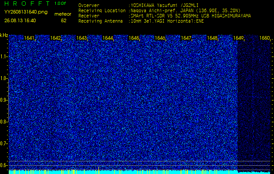Screen dimensions: 274x174
Task: Click the 1641 time marker
Action: pyautogui.click(x=29, y=38)
